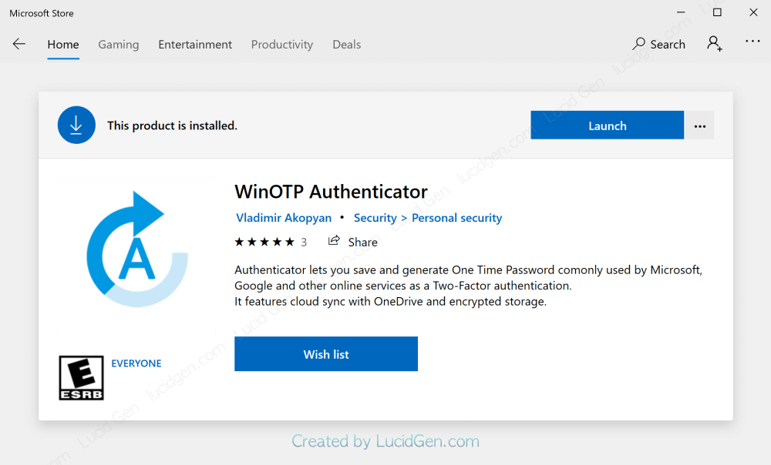771x465 pixels.
Task: Open the top-right See more menu
Action: pos(752,42)
